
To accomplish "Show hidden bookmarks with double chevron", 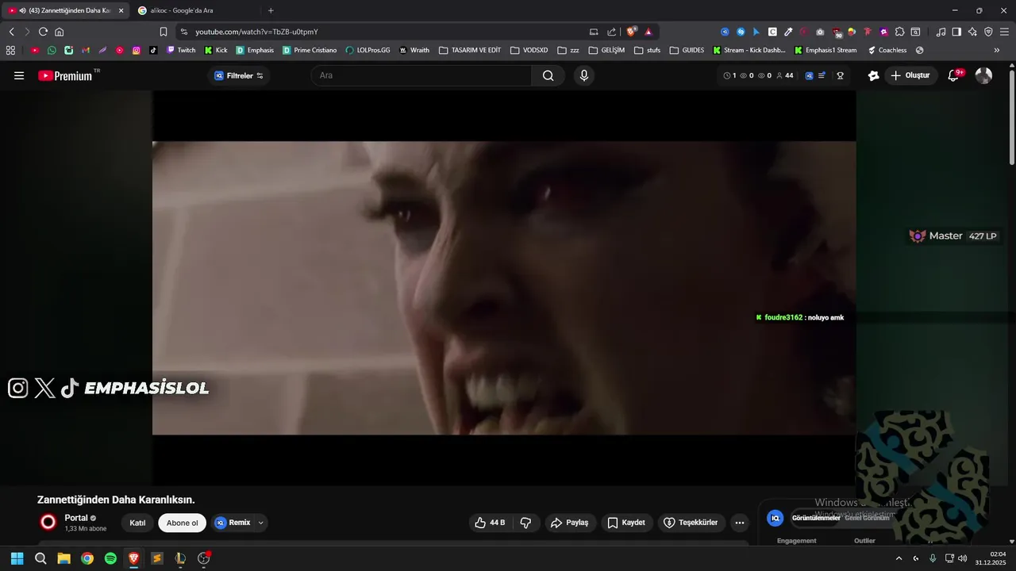I will pos(996,50).
